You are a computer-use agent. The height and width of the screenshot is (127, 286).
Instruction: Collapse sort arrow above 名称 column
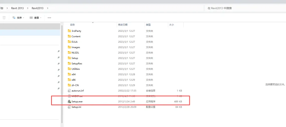(93, 23)
